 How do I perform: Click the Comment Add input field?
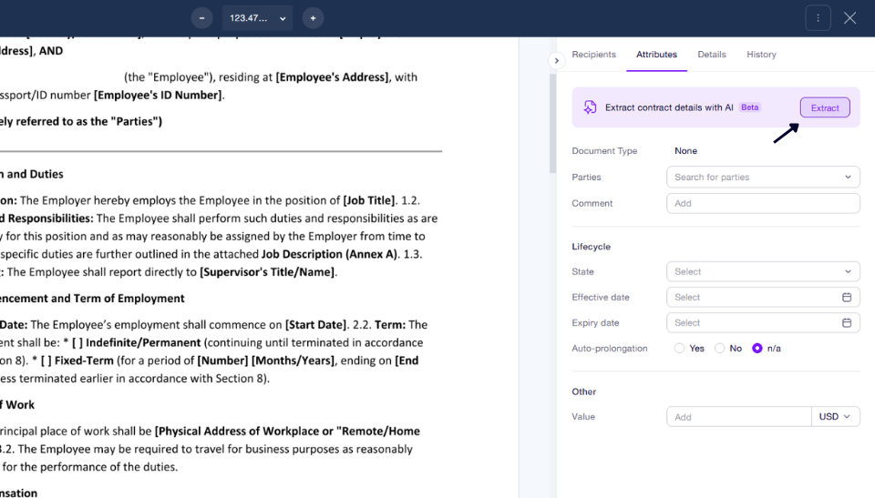tap(763, 203)
